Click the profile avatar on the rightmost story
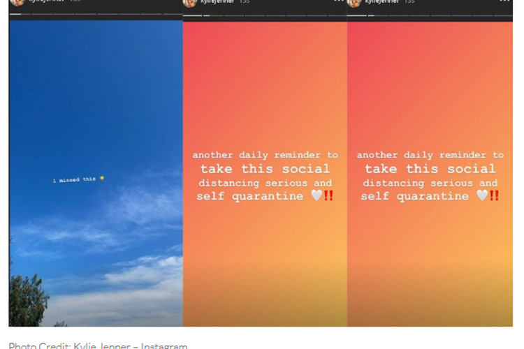 click(354, 3)
